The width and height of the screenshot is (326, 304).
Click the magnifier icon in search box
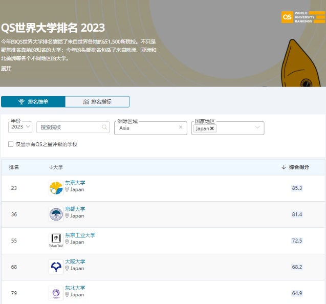tap(104, 127)
